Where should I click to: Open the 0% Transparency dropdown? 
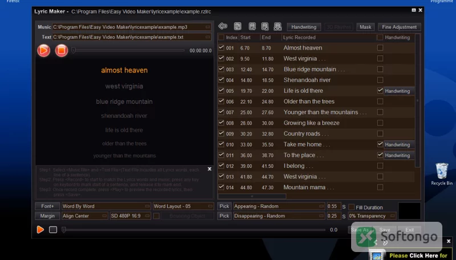point(372,216)
